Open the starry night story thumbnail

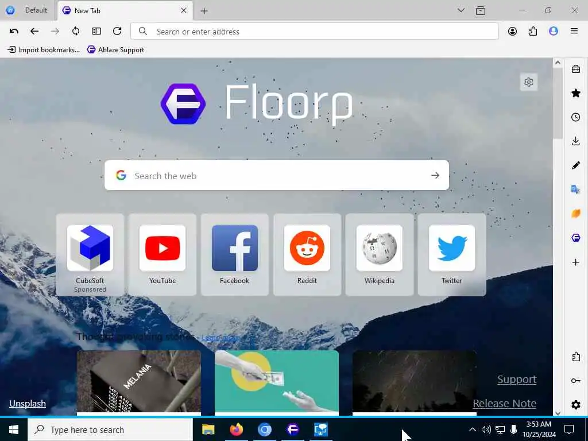tap(415, 381)
